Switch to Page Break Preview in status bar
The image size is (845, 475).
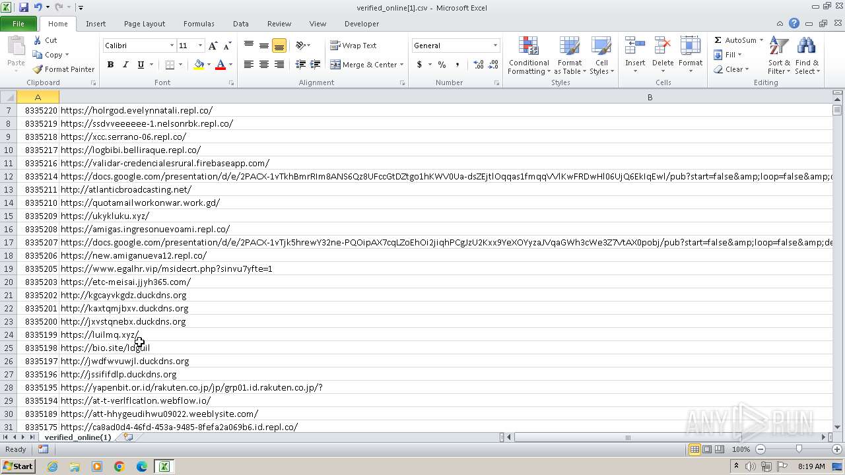(x=719, y=449)
